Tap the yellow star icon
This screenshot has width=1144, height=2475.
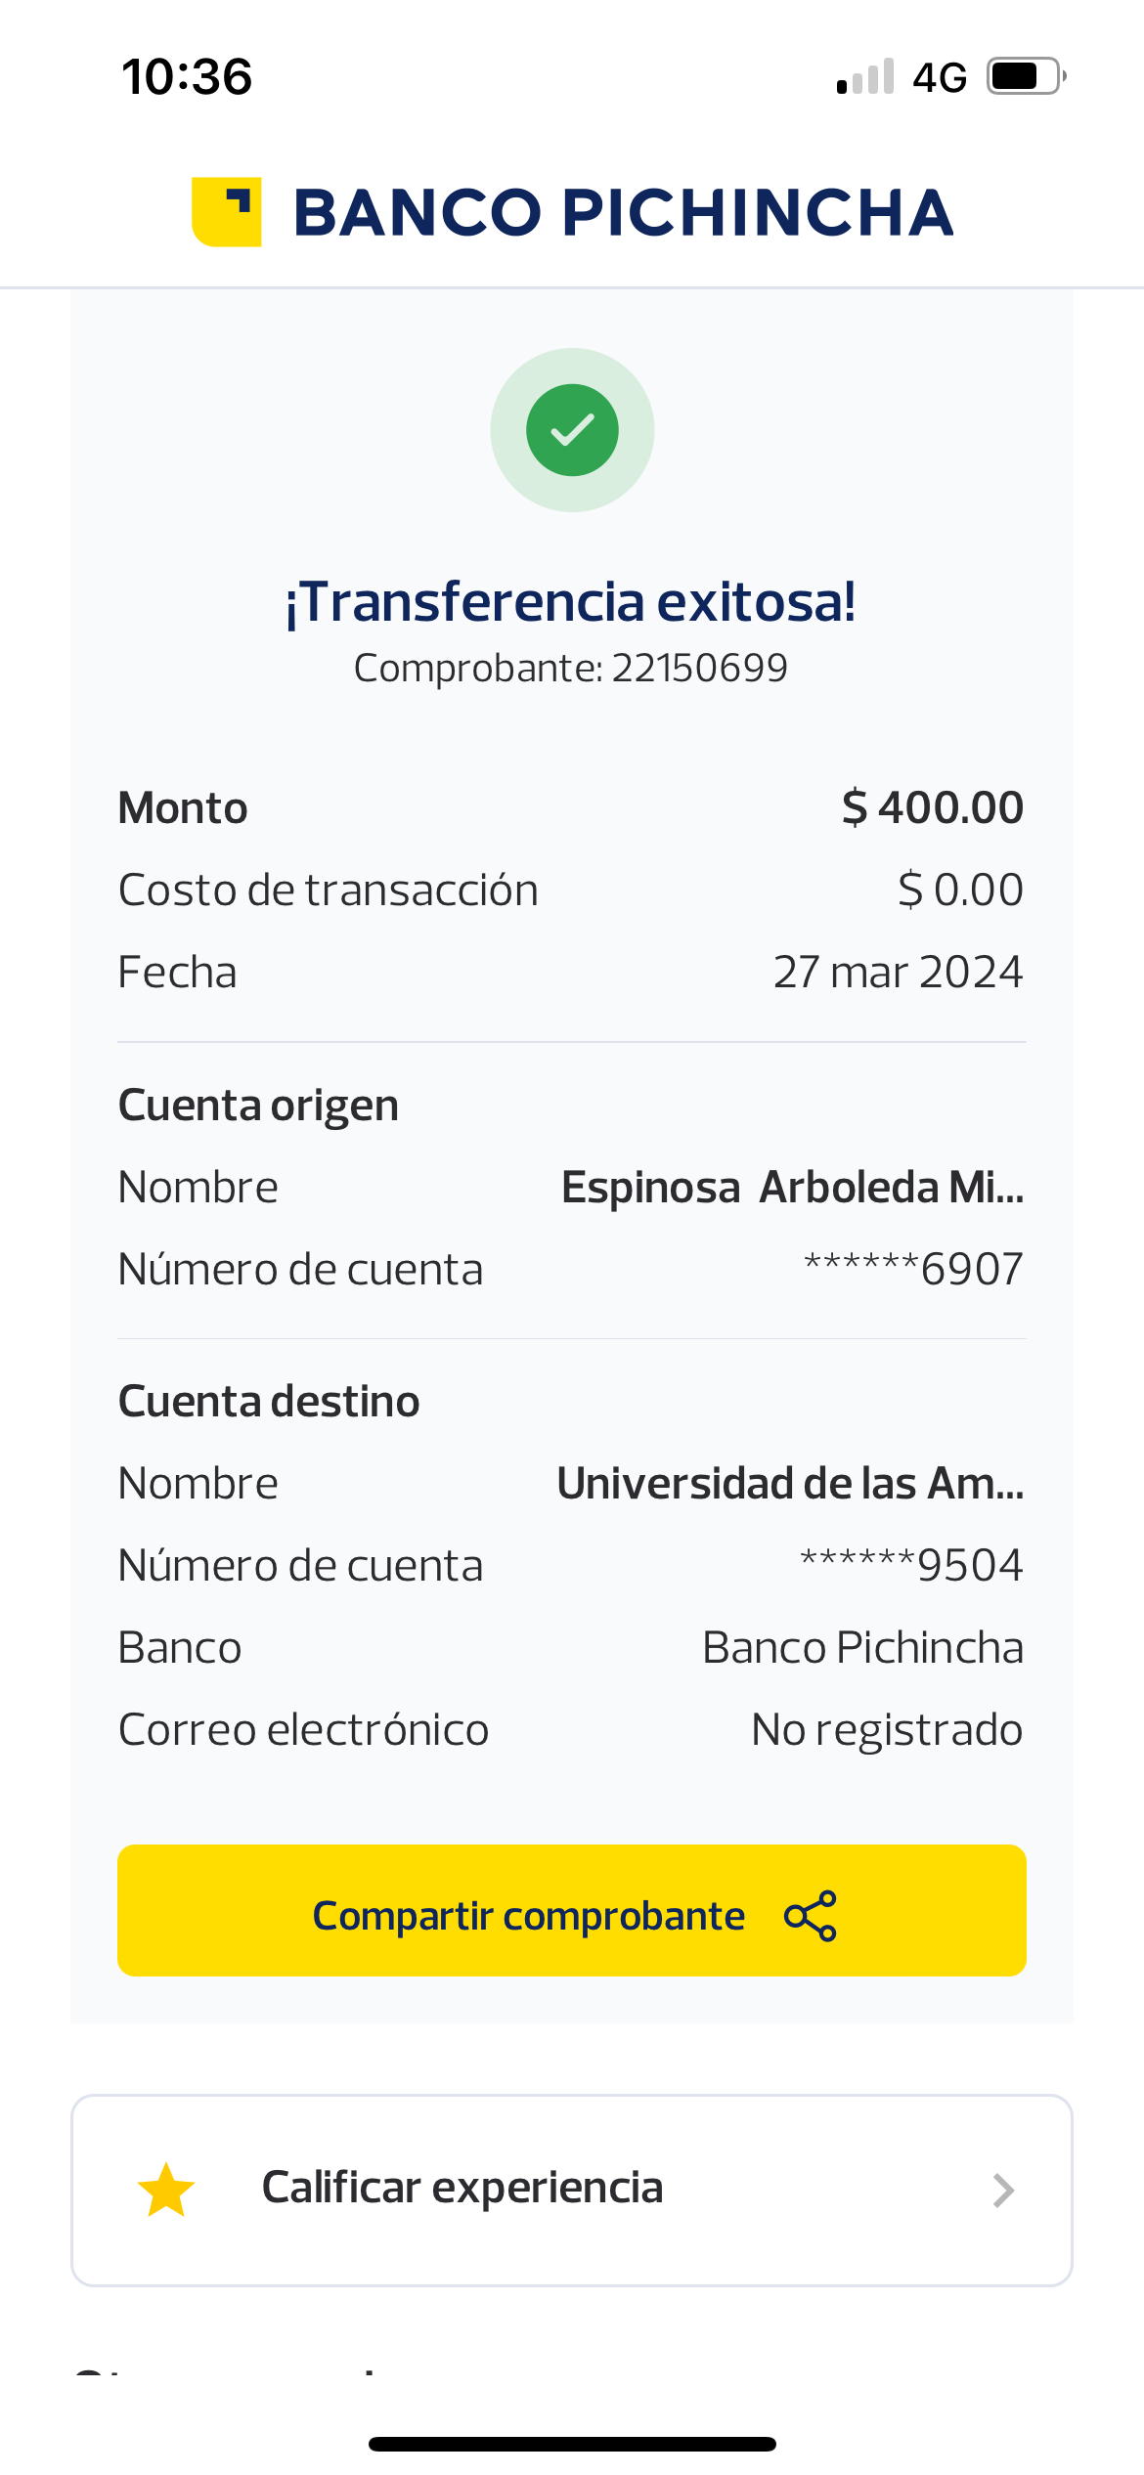pyautogui.click(x=166, y=2190)
